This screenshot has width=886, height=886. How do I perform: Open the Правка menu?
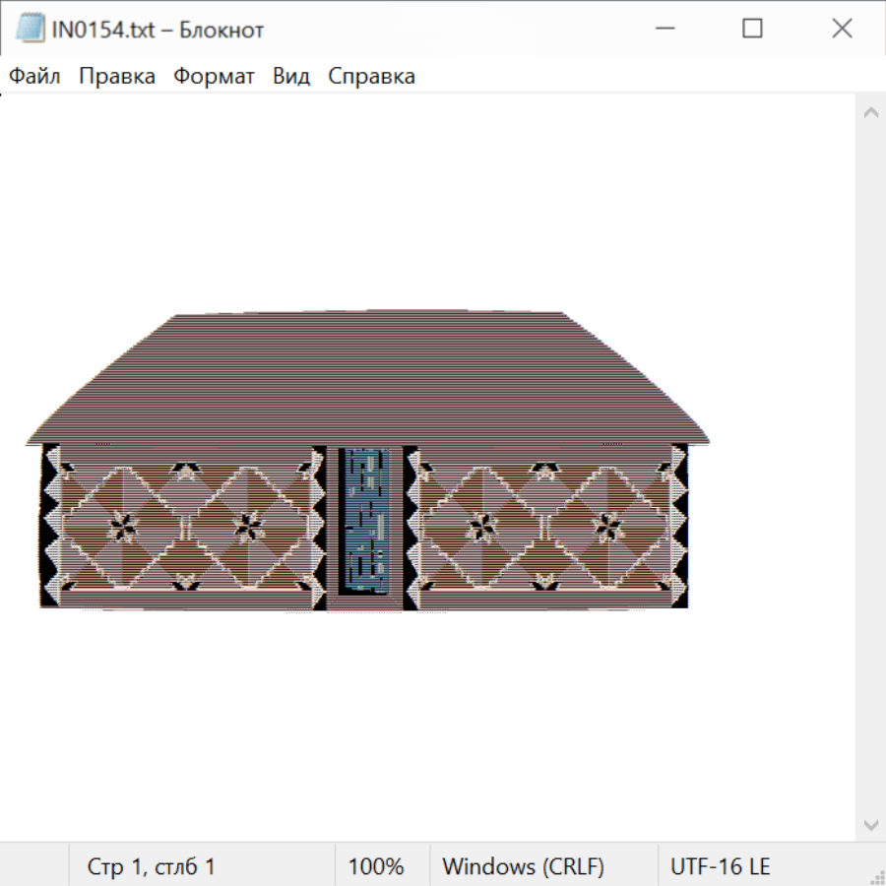[x=117, y=77]
